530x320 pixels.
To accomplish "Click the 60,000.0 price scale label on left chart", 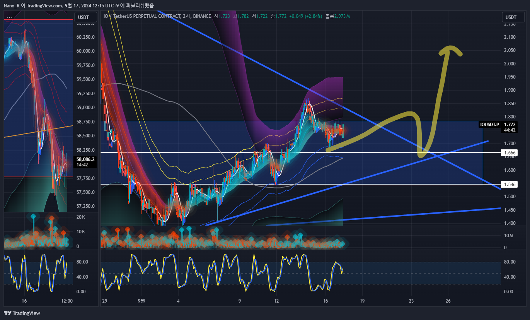I will 86,51.
